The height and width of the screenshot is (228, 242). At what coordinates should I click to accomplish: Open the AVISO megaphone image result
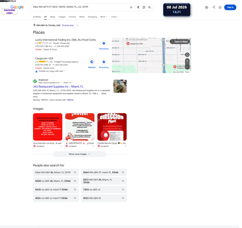(x=80, y=127)
